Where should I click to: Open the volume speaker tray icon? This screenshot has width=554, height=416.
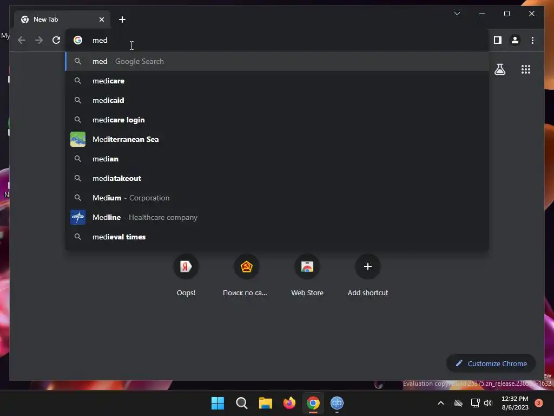coord(488,403)
